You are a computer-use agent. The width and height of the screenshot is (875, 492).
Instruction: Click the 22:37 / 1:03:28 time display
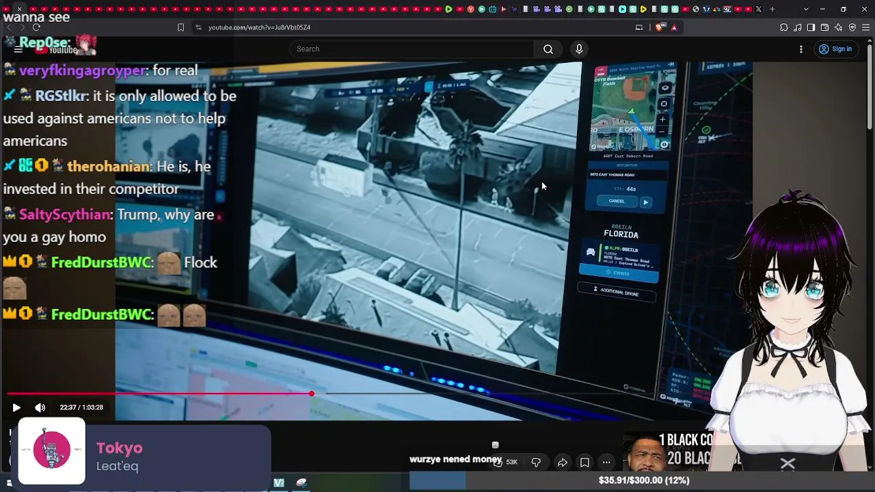(x=81, y=407)
